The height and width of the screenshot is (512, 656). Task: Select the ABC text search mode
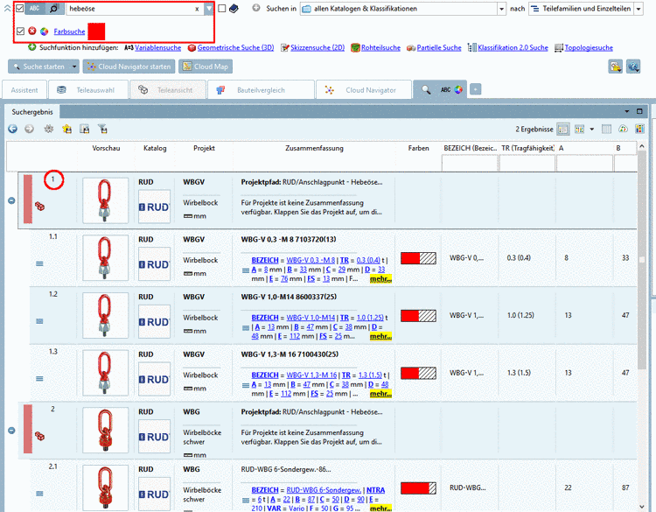point(35,9)
